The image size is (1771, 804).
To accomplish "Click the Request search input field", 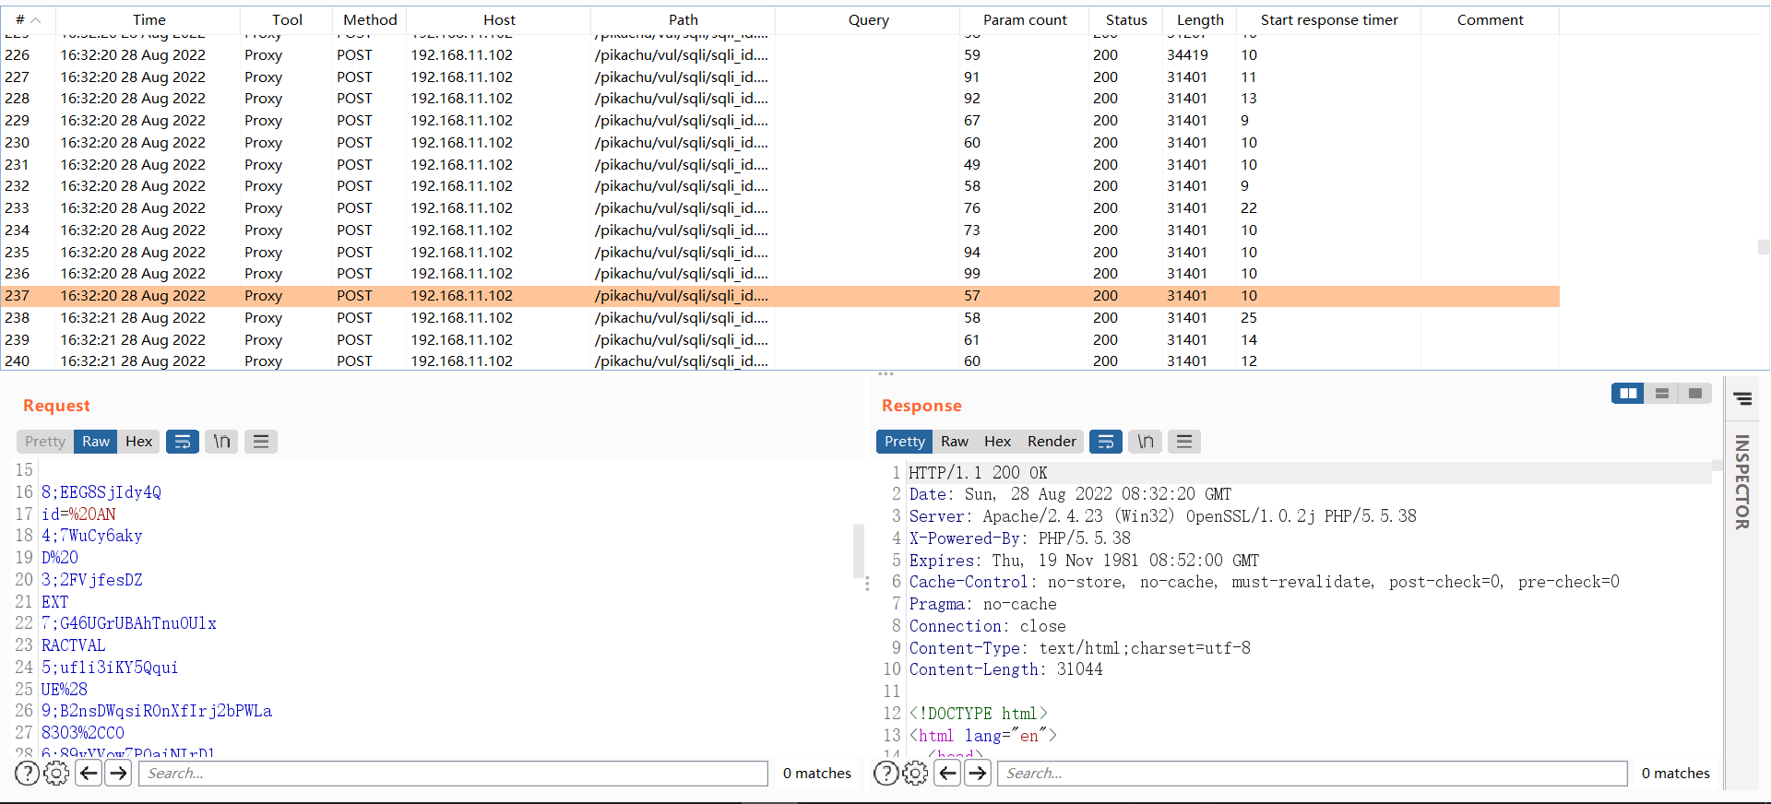I will (x=453, y=774).
